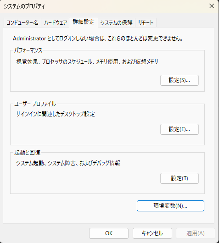Click the Administrator logon notice text
The width and height of the screenshot is (219, 243).
click(x=98, y=39)
